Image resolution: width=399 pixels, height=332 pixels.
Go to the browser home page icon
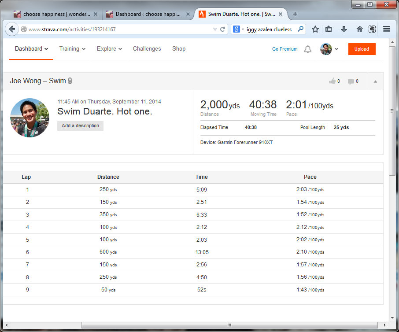pyautogui.click(x=359, y=30)
